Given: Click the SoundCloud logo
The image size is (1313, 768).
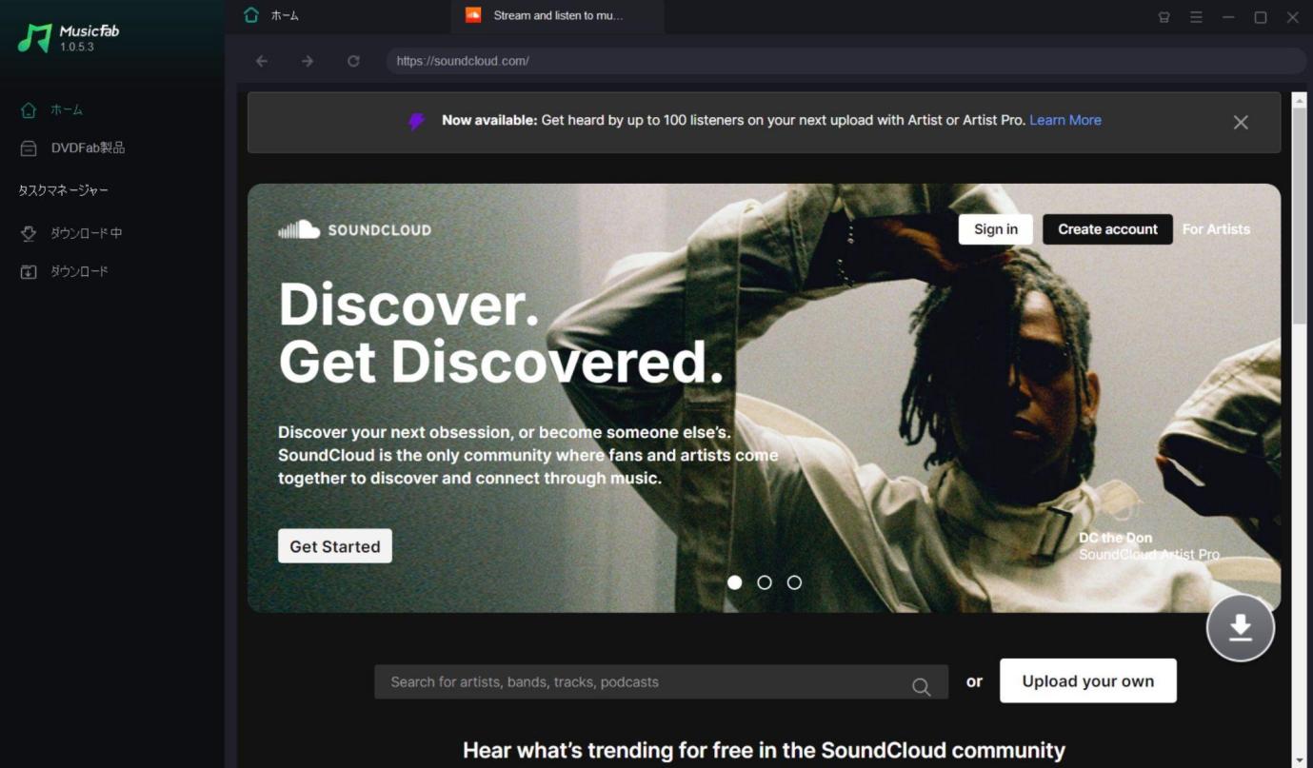Looking at the screenshot, I should pyautogui.click(x=354, y=229).
